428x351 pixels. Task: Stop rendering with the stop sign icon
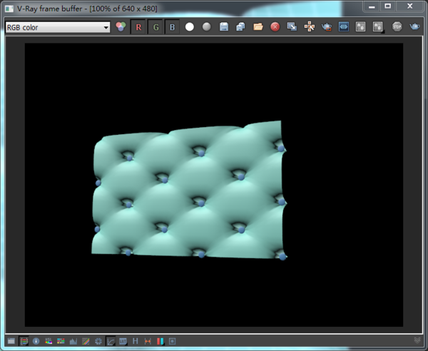click(x=397, y=26)
